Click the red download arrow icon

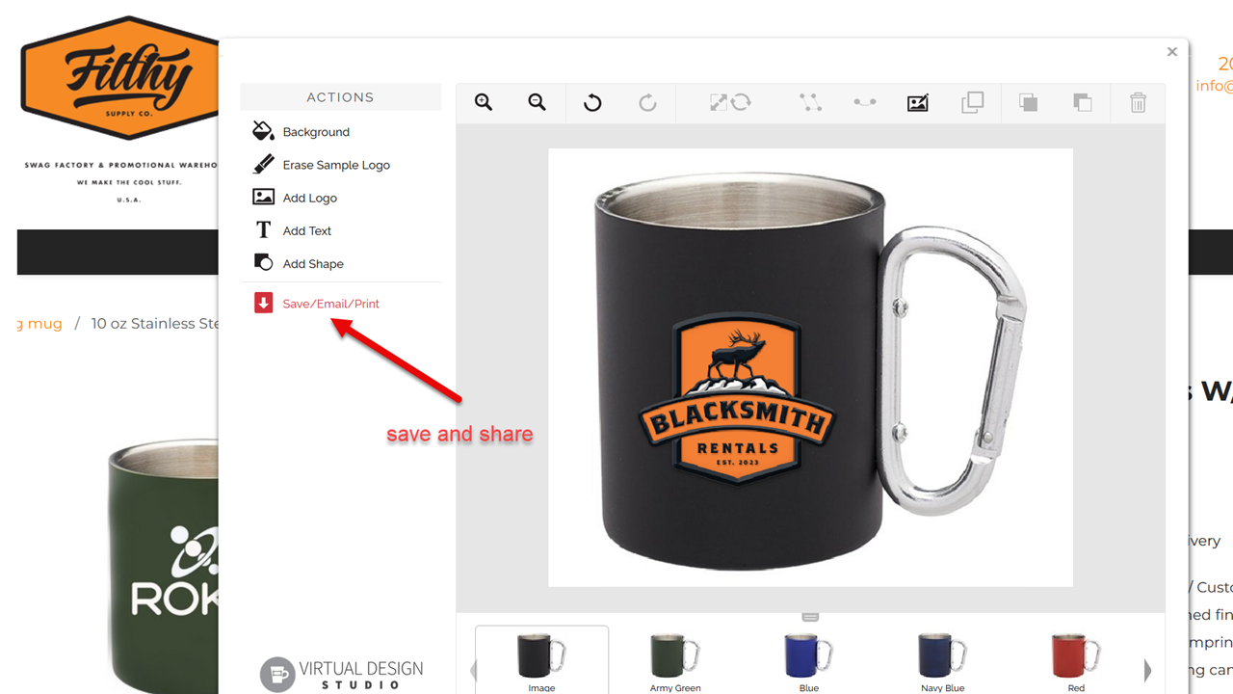point(263,303)
